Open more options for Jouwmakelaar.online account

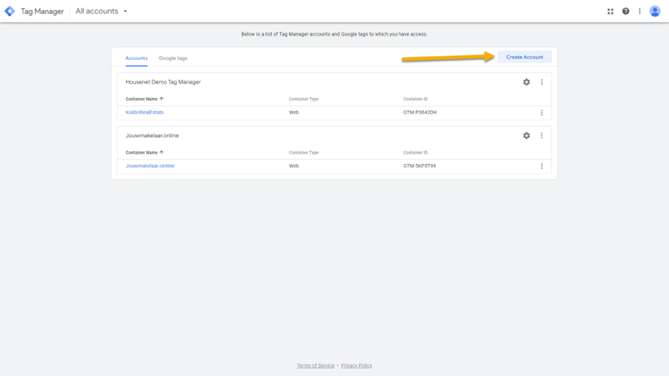tap(542, 136)
